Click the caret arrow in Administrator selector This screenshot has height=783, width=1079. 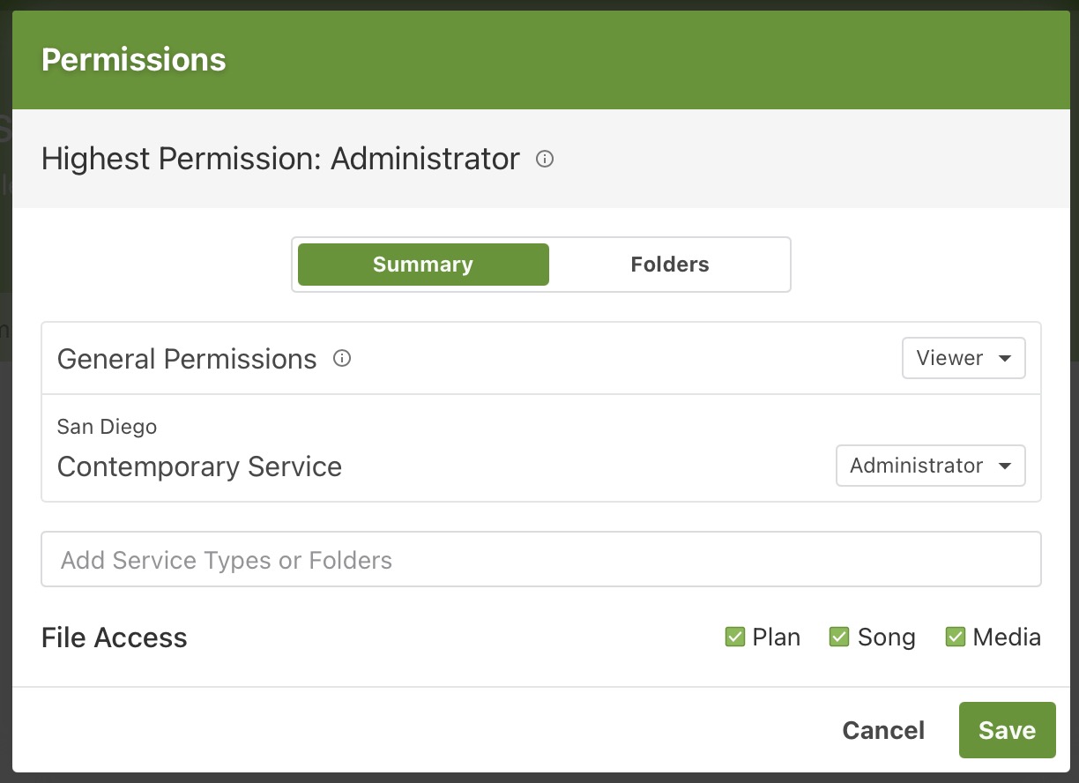(x=1004, y=466)
